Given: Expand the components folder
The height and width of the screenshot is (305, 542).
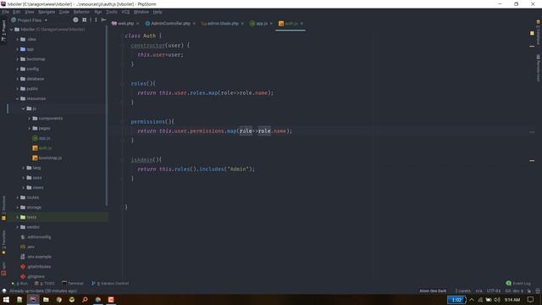Looking at the screenshot, I should pyautogui.click(x=30, y=119).
